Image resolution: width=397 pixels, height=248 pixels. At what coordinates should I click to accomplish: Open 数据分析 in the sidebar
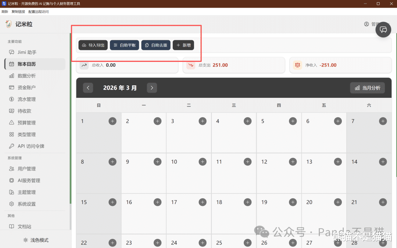coord(35,76)
